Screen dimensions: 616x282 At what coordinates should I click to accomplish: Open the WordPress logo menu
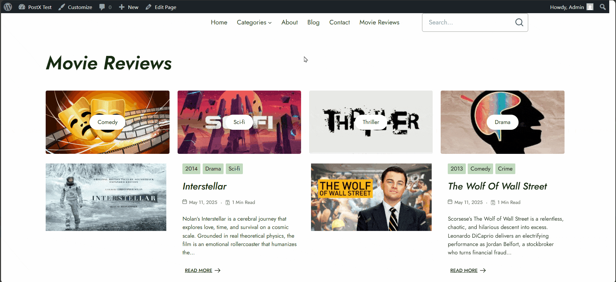click(8, 7)
